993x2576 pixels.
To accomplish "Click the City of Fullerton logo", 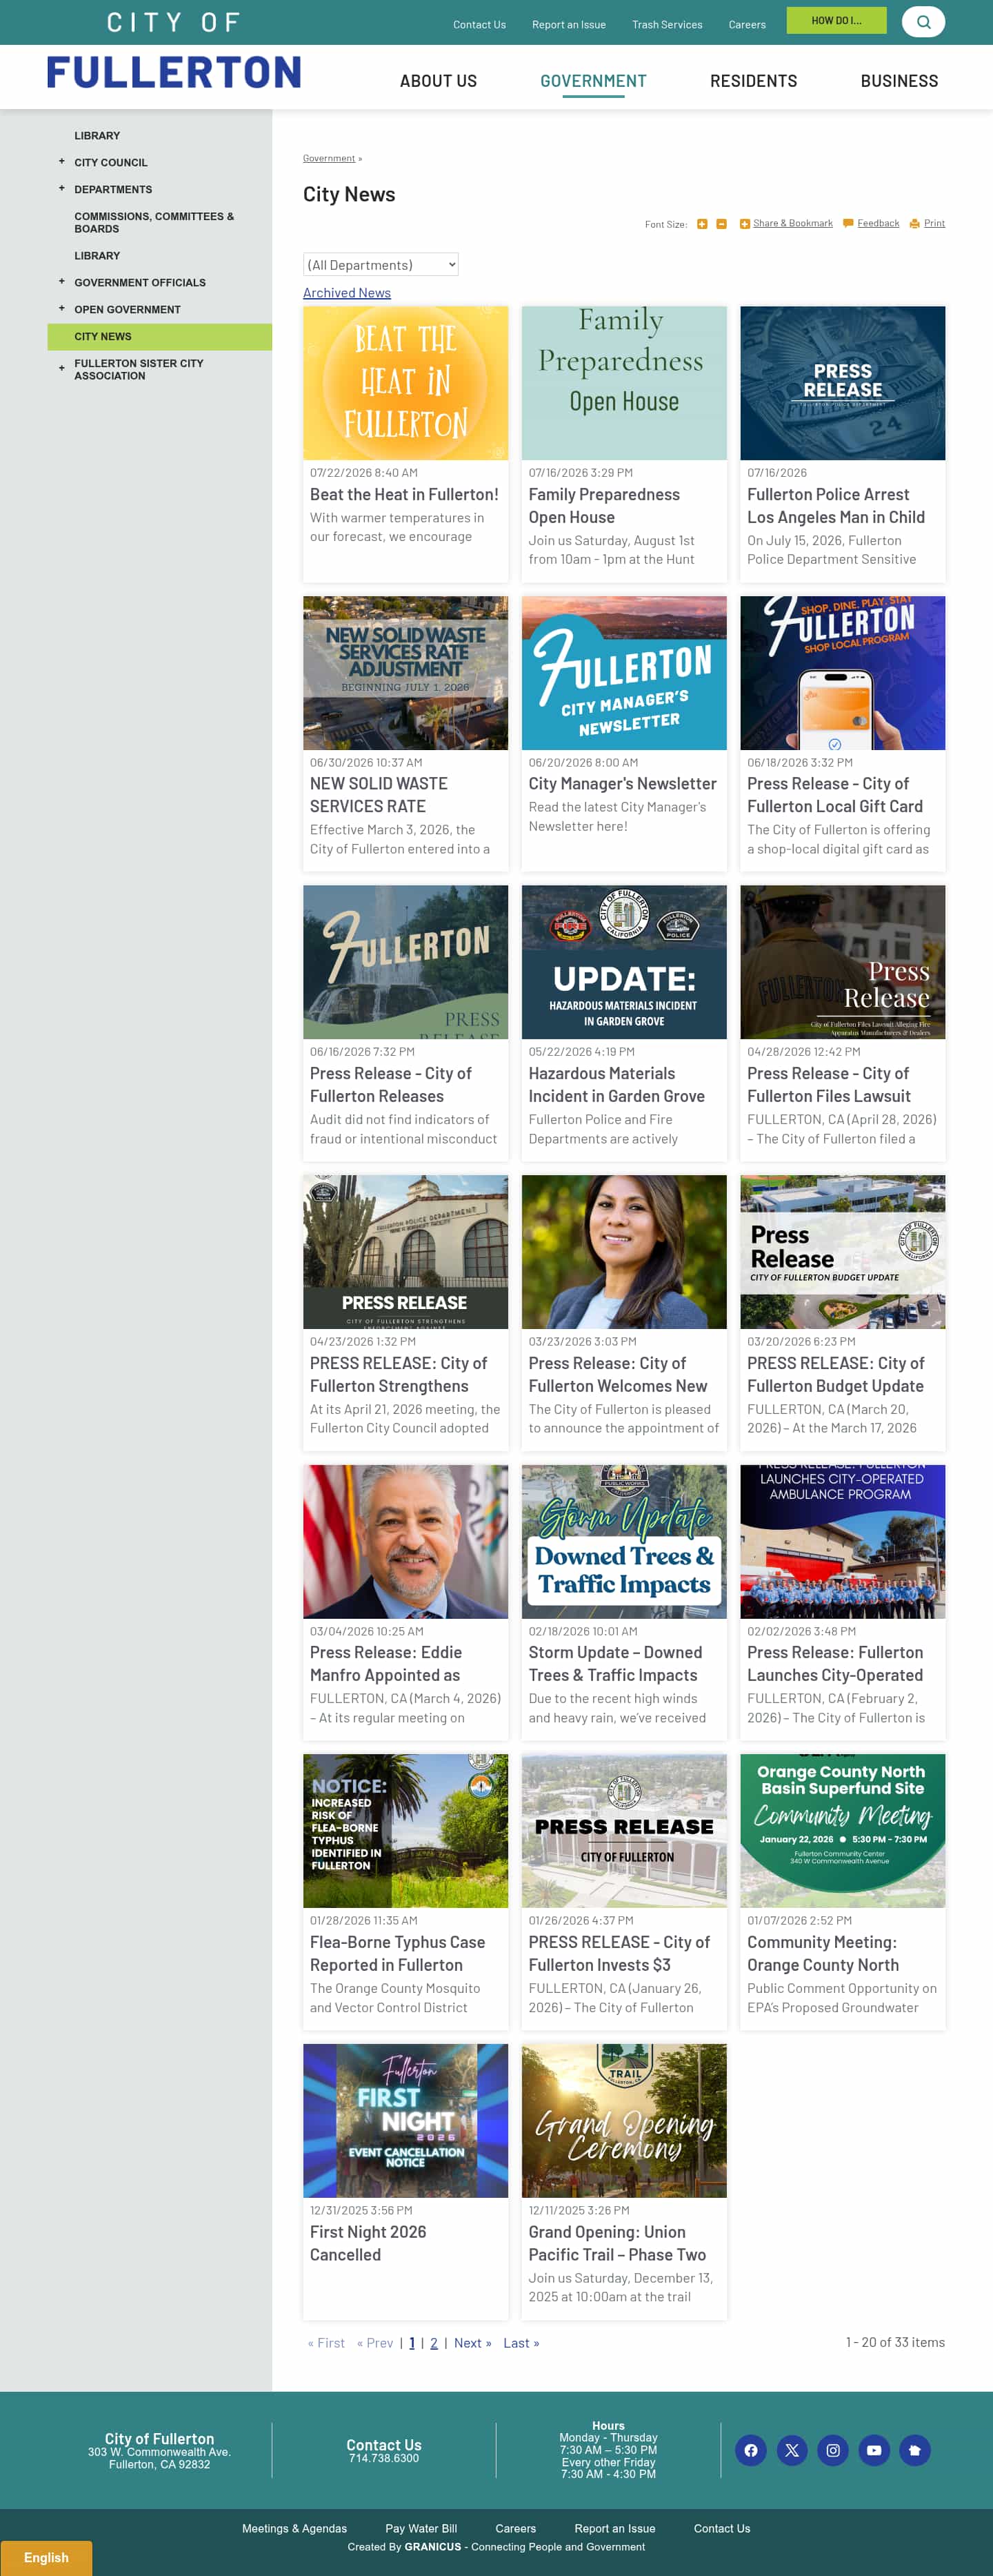I will (174, 50).
